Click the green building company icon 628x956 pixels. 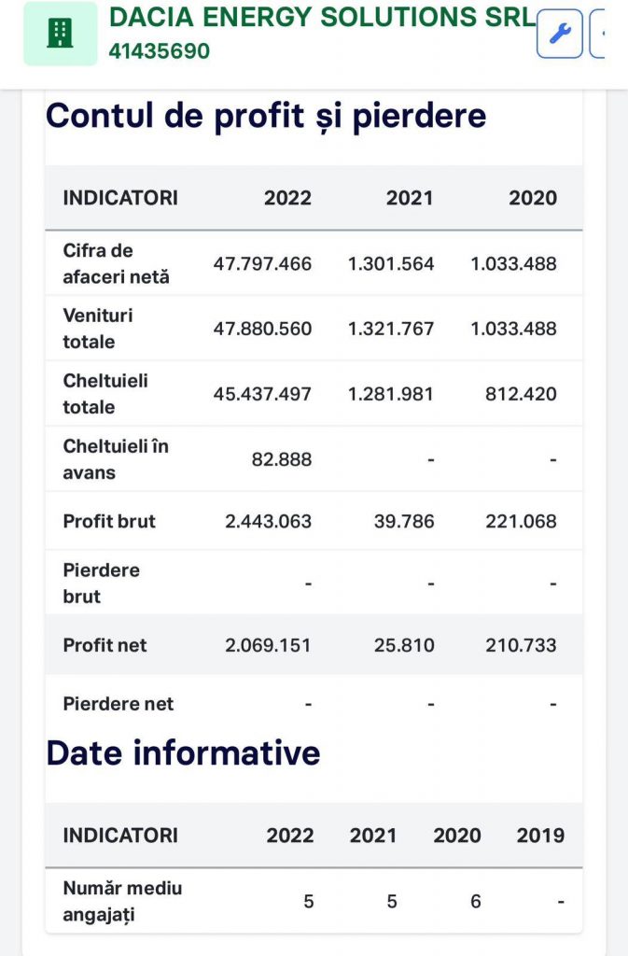[60, 33]
